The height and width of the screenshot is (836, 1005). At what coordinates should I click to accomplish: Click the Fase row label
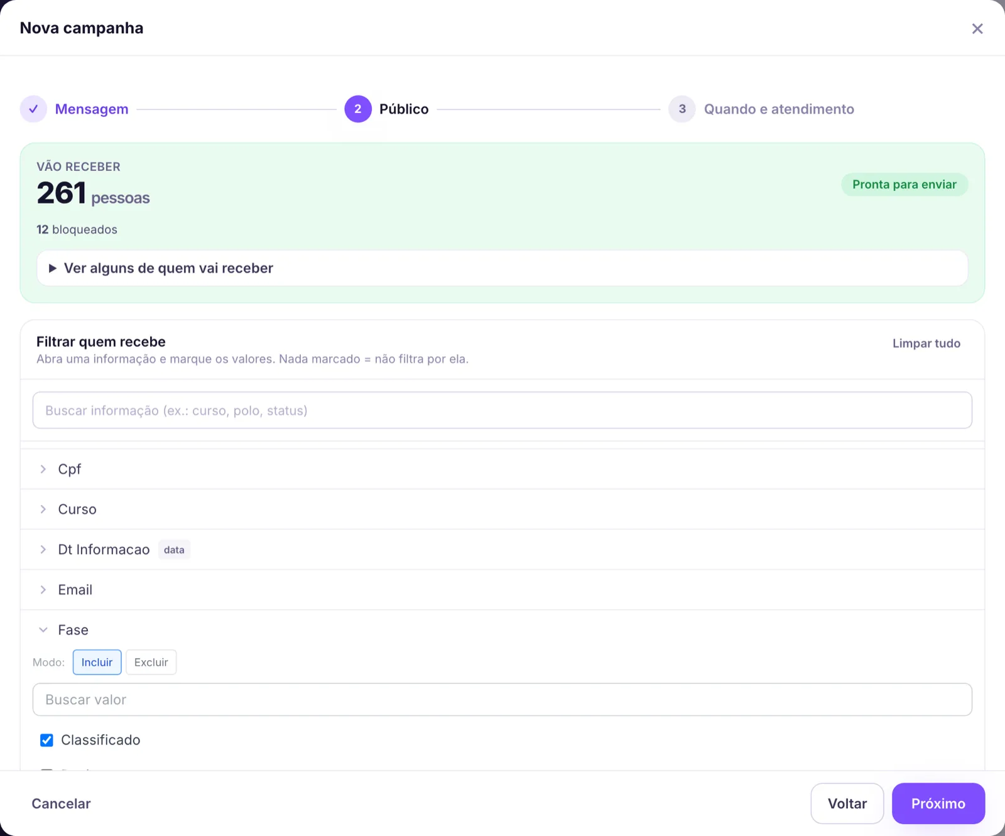tap(73, 630)
